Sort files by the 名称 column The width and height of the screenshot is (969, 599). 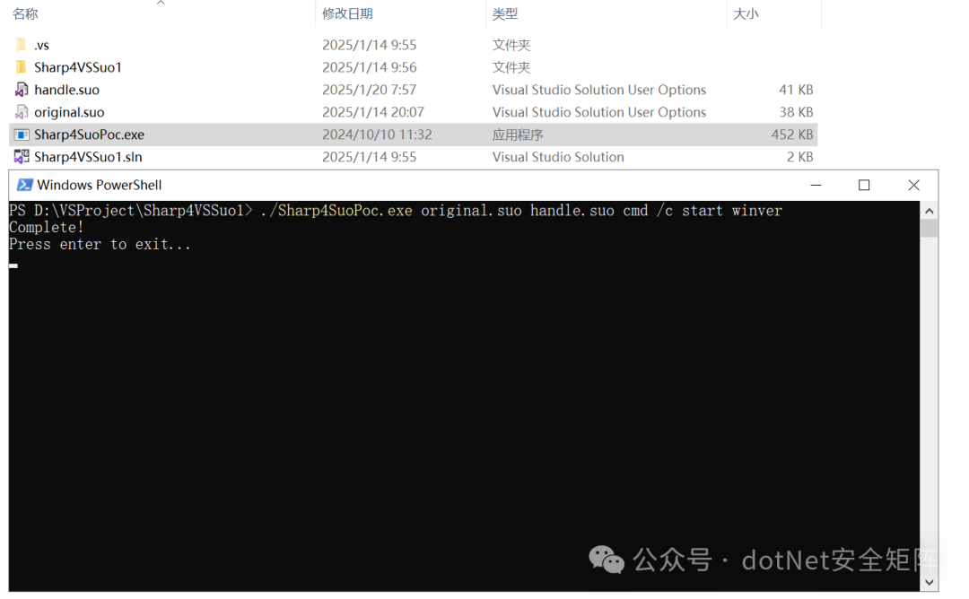[x=25, y=13]
